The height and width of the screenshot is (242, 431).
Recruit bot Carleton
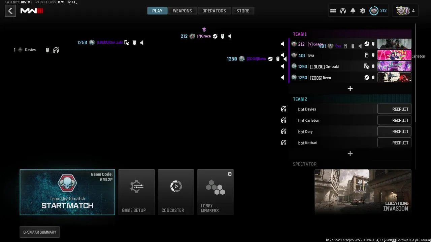click(x=394, y=120)
